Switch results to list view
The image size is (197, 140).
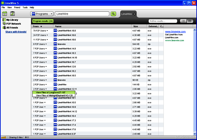click(x=183, y=21)
